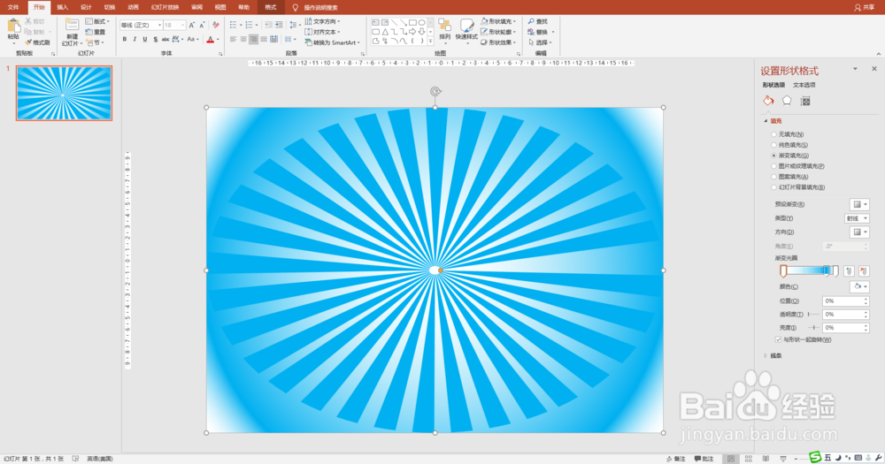885x464 pixels.
Task: Switch to the Format (格式) ribbon tab
Action: [x=271, y=7]
